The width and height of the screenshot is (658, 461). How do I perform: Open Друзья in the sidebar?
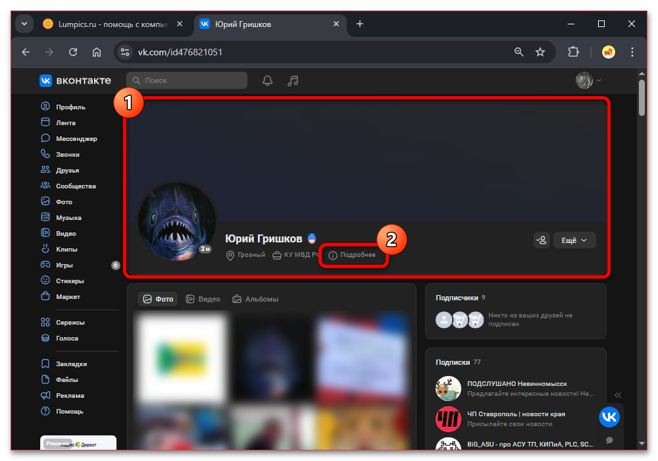(x=60, y=170)
